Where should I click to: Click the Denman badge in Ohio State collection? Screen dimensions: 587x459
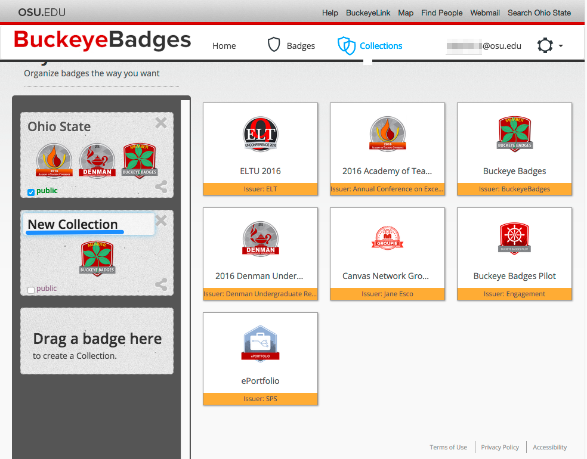(97, 160)
